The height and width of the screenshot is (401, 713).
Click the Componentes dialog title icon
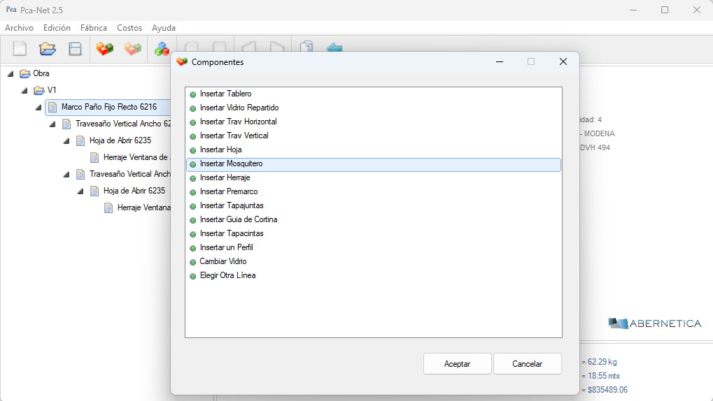click(182, 61)
